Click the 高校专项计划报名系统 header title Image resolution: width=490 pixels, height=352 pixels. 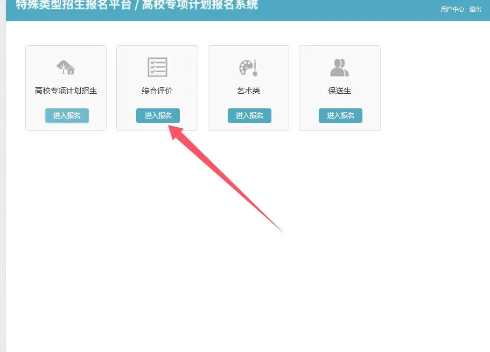[x=200, y=5]
